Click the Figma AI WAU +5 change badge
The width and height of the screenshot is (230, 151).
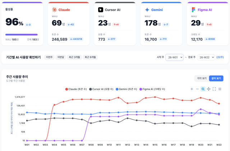[x=209, y=24]
